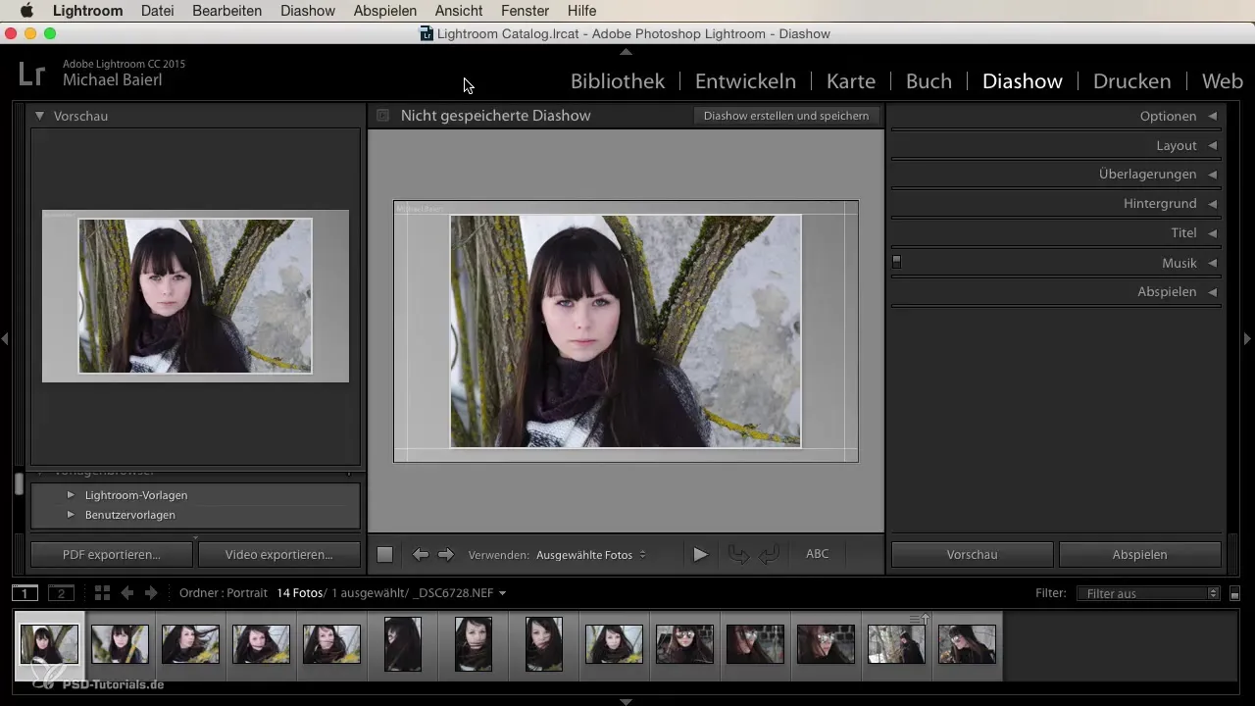Open the Ansicht menu

click(x=459, y=11)
